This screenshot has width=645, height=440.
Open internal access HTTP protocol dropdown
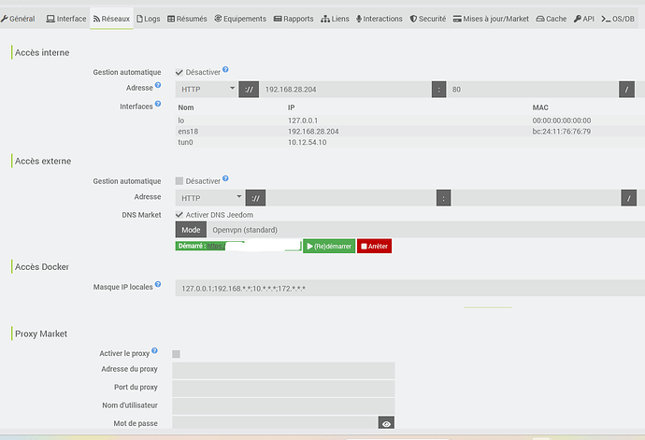click(x=207, y=90)
